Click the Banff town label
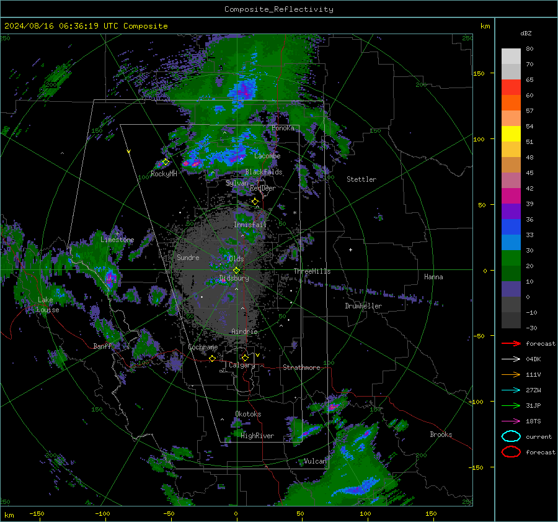 [x=102, y=346]
